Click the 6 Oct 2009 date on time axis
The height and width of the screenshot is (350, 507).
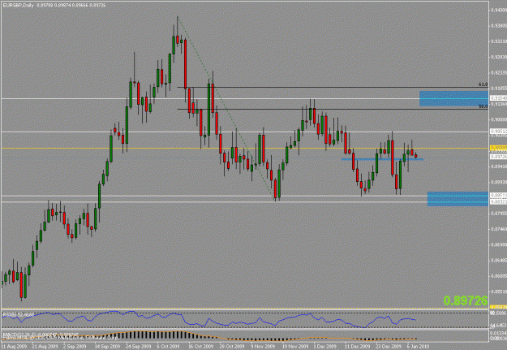[x=169, y=346]
